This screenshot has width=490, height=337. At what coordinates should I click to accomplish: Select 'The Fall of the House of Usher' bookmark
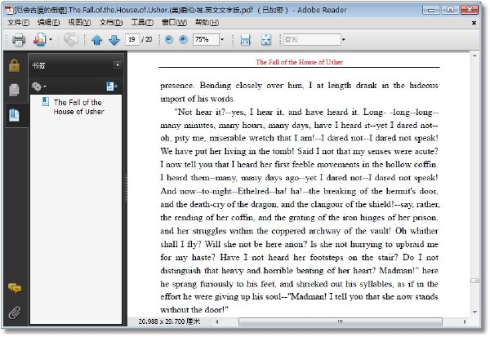coord(78,107)
